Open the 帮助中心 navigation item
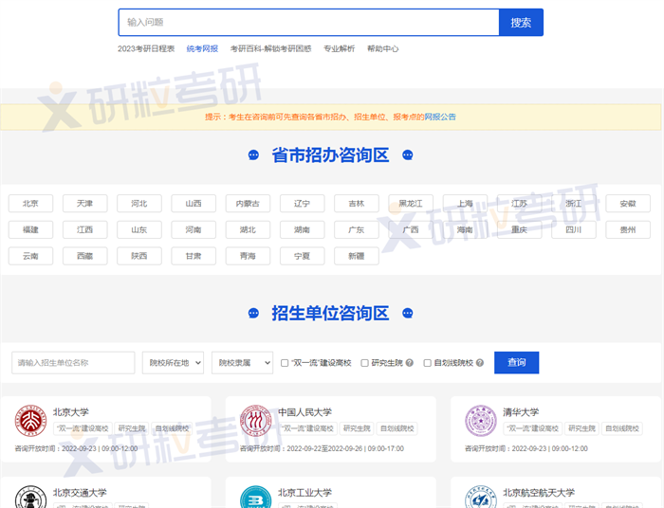The width and height of the screenshot is (664, 508). click(382, 48)
